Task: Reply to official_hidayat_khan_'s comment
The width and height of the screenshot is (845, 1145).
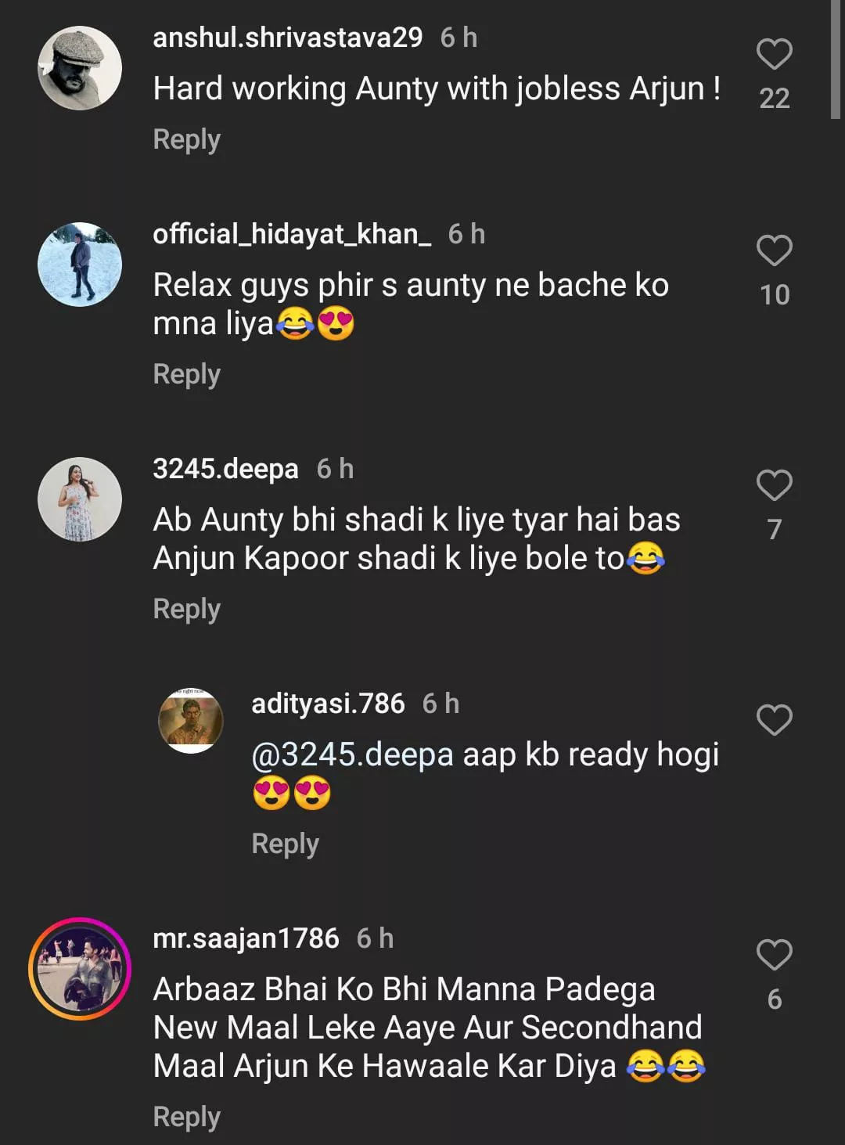Action: (186, 374)
